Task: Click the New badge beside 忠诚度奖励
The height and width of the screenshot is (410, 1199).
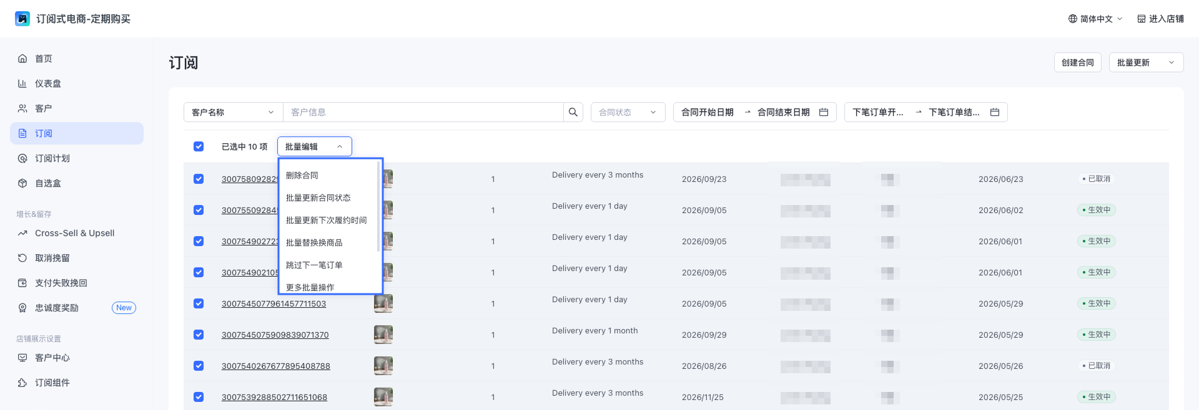Action: [124, 308]
